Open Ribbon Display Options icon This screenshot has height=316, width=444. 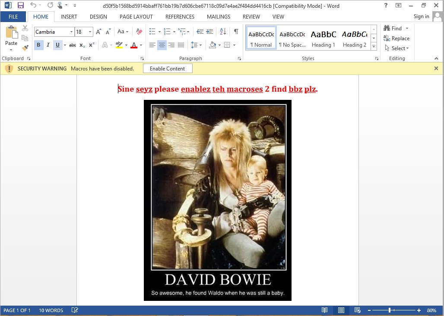coord(398,5)
